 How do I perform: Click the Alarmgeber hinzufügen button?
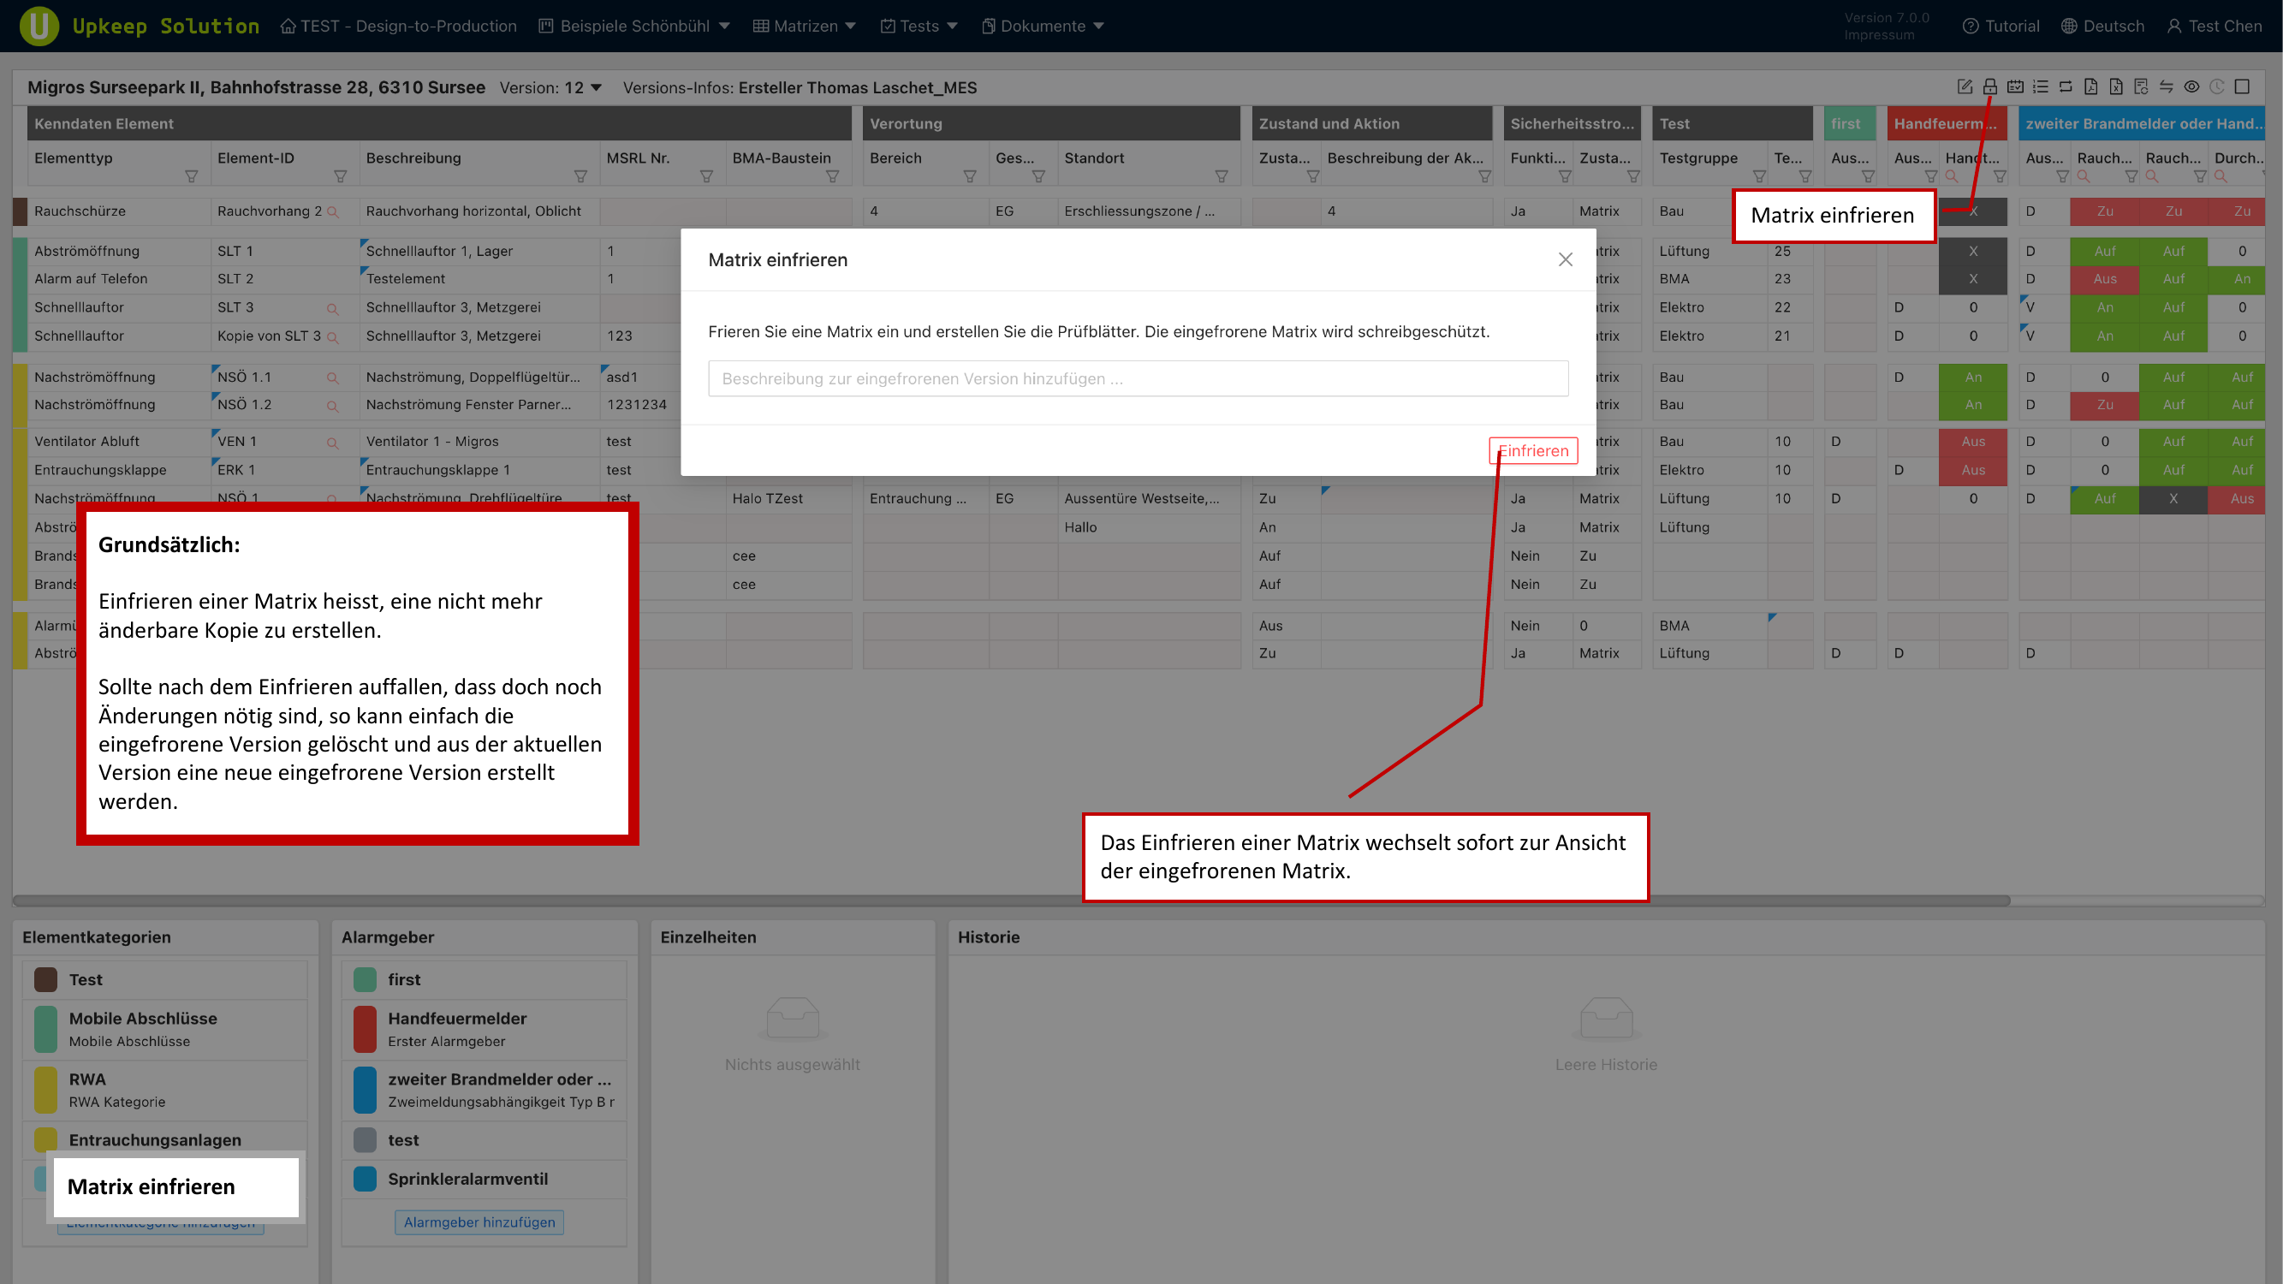click(479, 1222)
